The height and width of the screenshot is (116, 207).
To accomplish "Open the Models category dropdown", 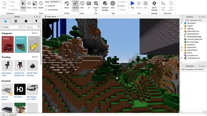I will [x=11, y=27].
